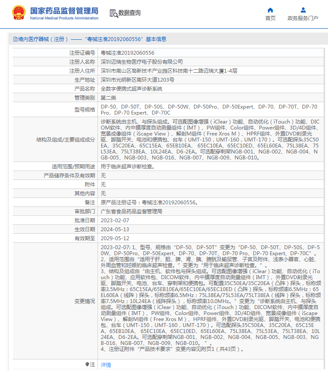The height and width of the screenshot is (371, 328).
Task: Click the 数据查询 heading text
Action: point(129,13)
